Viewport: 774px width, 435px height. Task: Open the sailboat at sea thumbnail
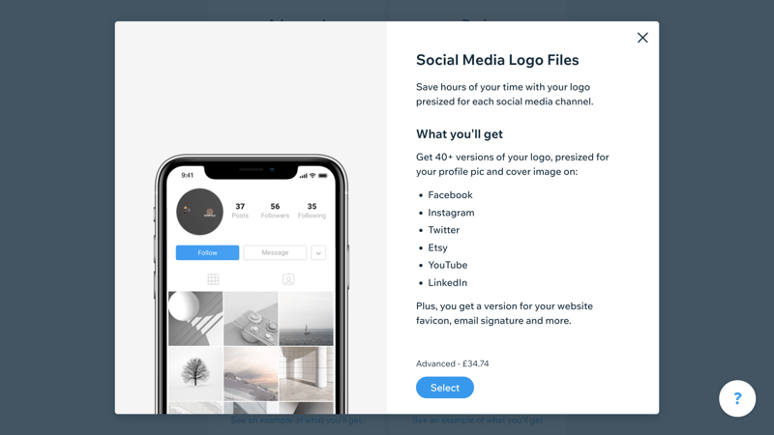click(x=306, y=319)
